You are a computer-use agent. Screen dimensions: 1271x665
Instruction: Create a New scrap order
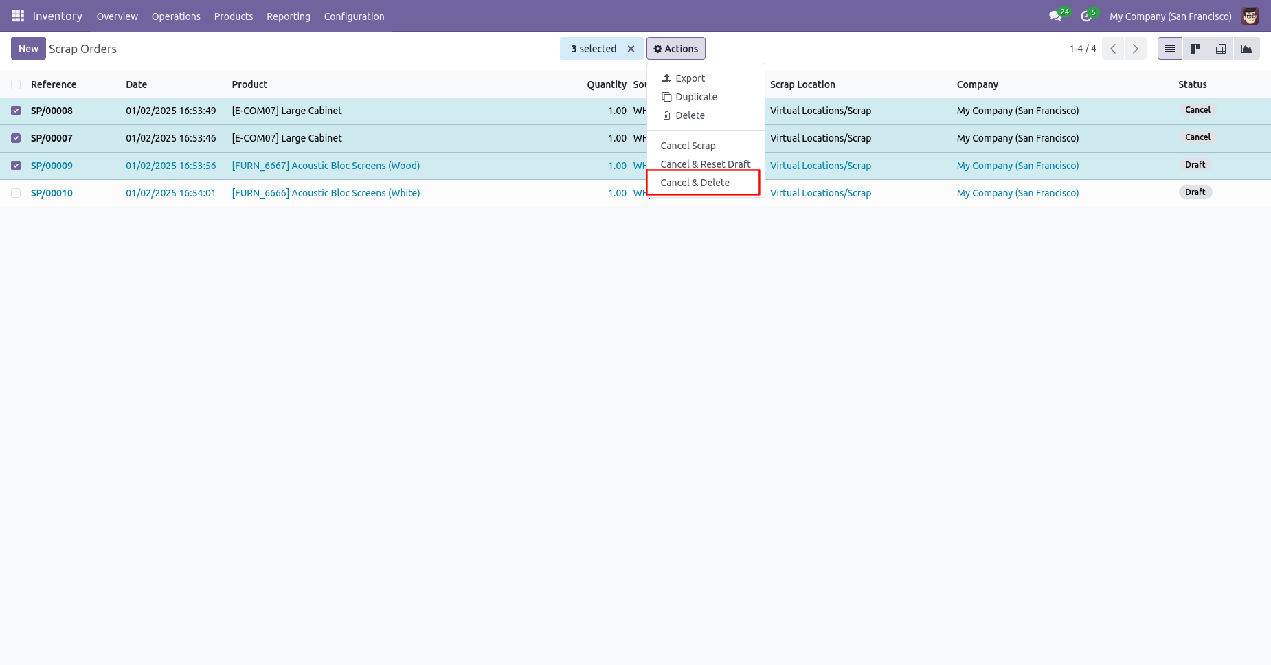28,49
